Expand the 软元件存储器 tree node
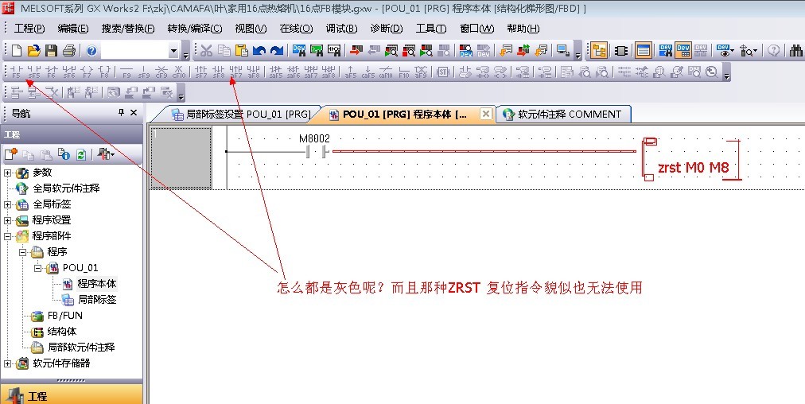Image resolution: width=805 pixels, height=404 pixels. point(8,363)
